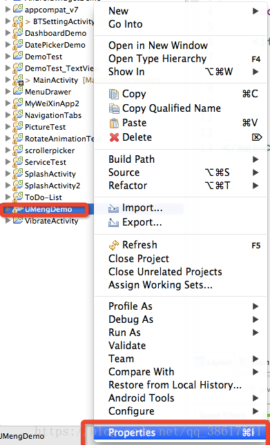
Task: Expand the DemoTest project node
Action: click(x=8, y=57)
